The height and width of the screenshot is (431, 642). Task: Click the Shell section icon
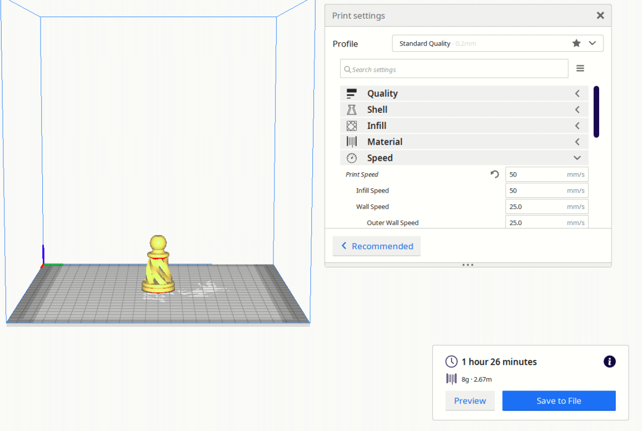coord(351,109)
